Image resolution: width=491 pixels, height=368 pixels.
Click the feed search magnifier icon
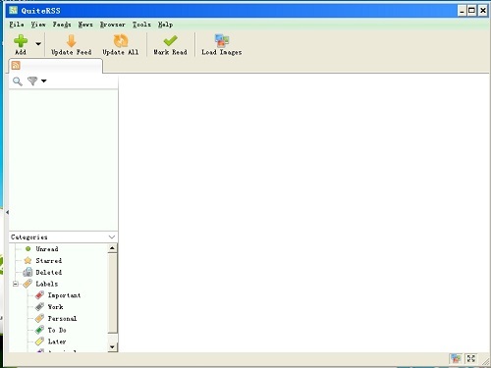point(18,81)
